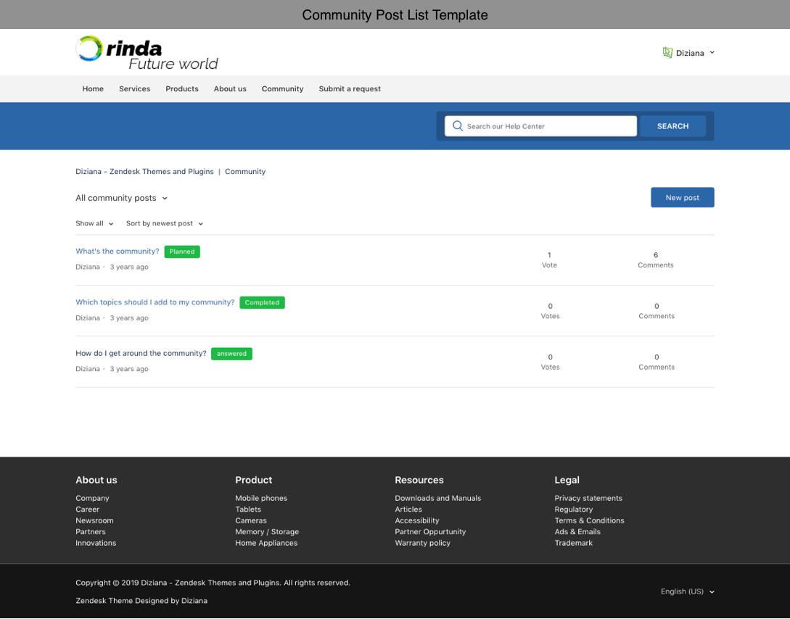This screenshot has width=790, height=619.
Task: Type in Search our Help Center field
Action: (548, 126)
